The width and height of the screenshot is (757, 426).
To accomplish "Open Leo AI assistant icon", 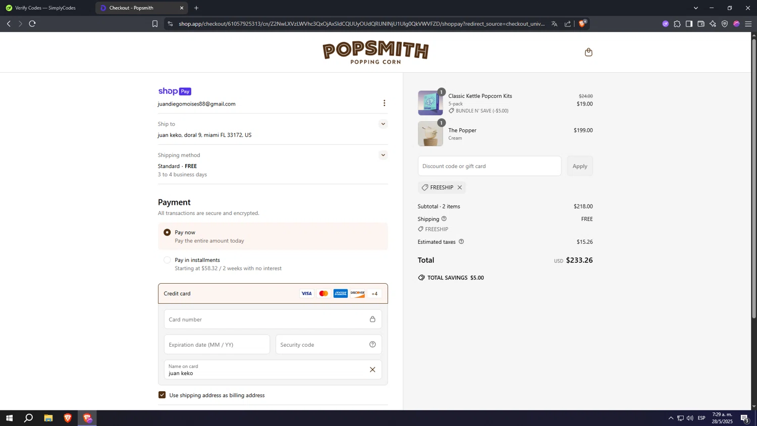I will pyautogui.click(x=713, y=24).
